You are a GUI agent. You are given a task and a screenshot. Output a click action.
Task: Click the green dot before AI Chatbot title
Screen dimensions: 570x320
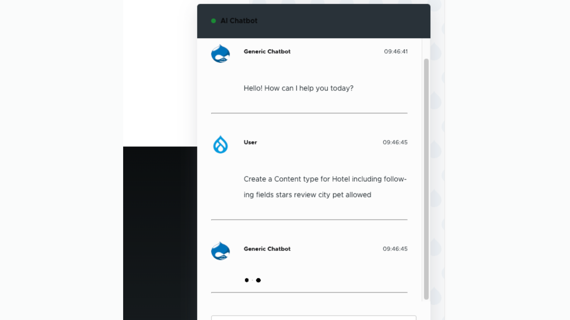(214, 21)
